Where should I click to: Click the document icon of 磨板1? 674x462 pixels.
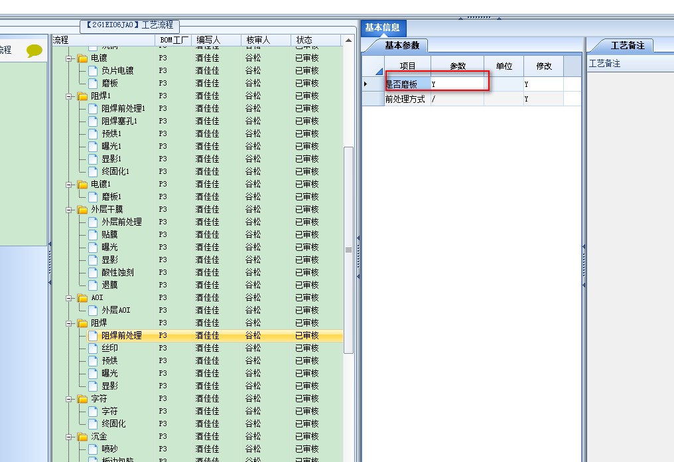(x=93, y=196)
